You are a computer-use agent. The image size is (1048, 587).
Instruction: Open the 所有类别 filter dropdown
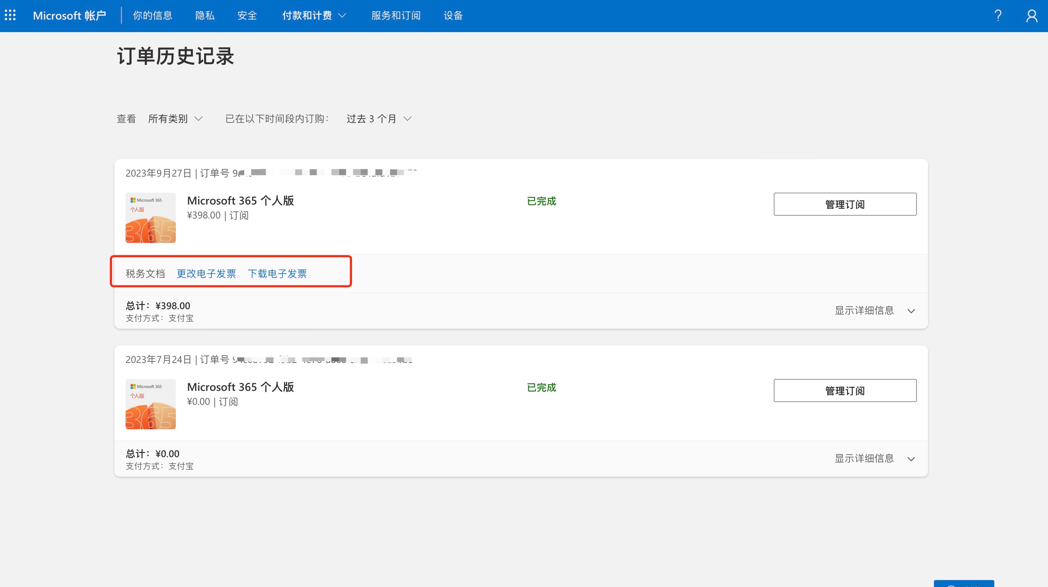[175, 118]
